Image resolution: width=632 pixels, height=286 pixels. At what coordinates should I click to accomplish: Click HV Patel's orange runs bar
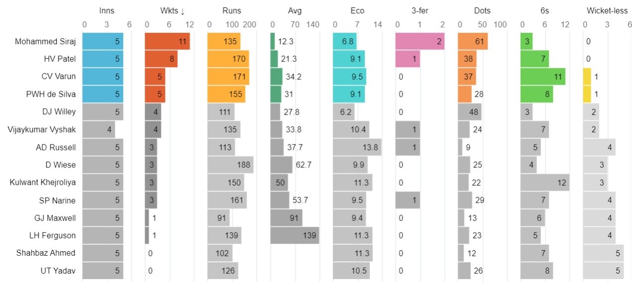228,59
